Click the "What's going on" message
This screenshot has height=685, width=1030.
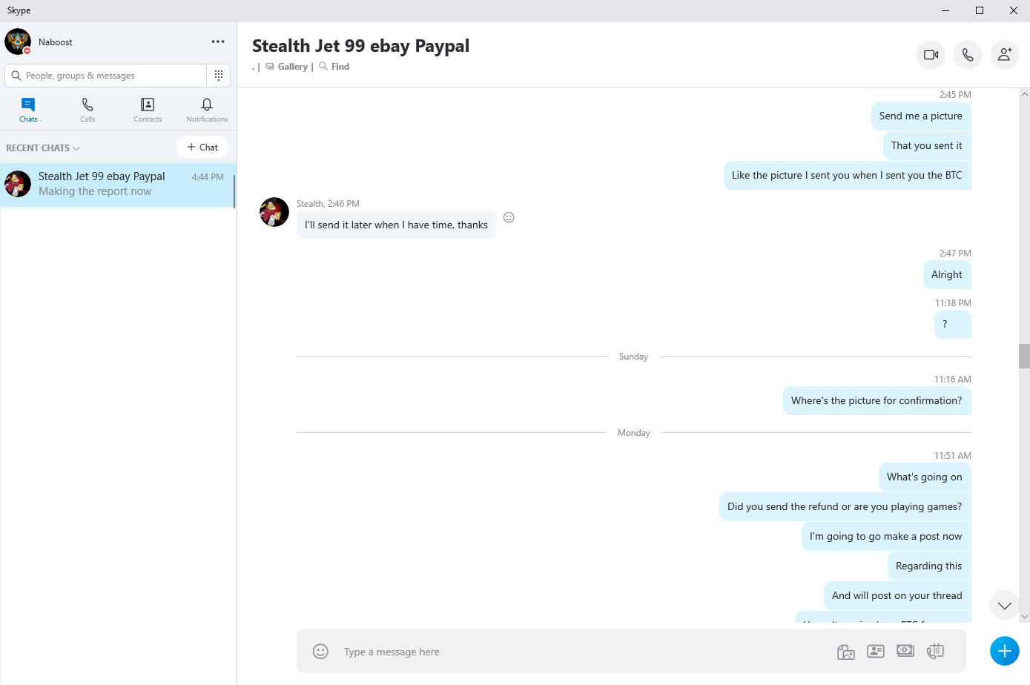tap(925, 477)
